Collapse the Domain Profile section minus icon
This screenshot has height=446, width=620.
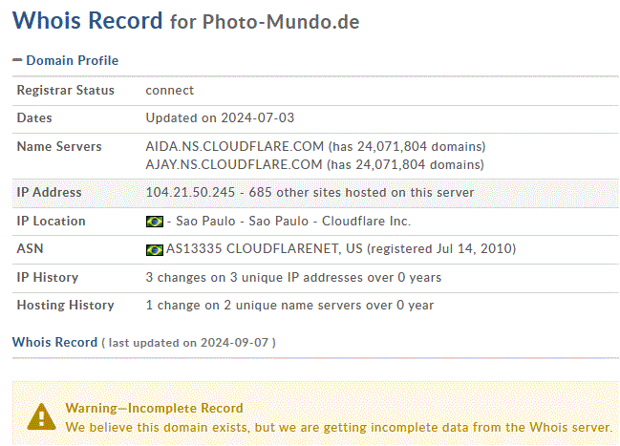(x=17, y=60)
